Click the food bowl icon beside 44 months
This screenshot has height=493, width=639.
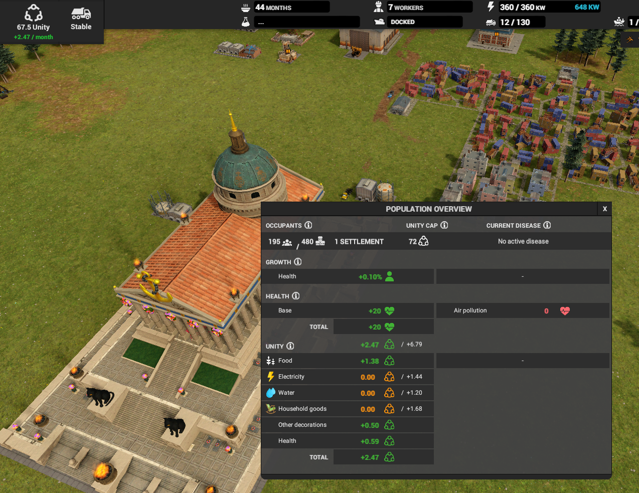click(x=246, y=8)
